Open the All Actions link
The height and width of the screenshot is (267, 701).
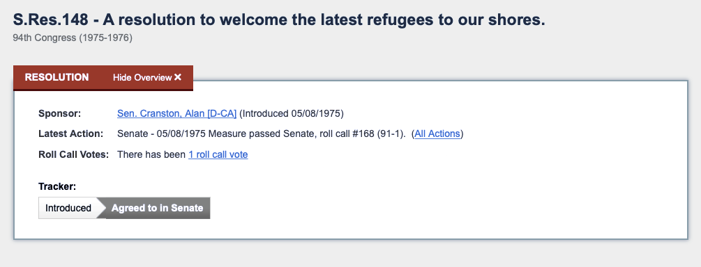coord(437,133)
